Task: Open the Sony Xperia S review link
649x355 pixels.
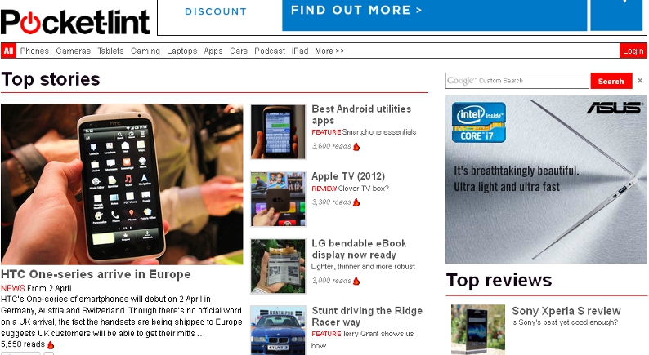Action: tap(566, 311)
